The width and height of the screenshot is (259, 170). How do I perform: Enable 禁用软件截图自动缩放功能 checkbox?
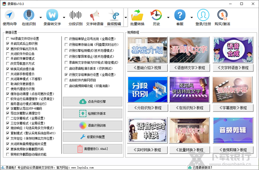(x=8, y=154)
